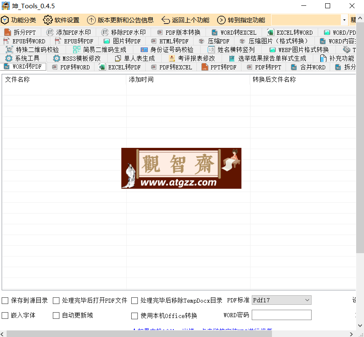Screen dimensions: 364x337
Task: Select the EPUB转PDF tool icon
Action: click(x=58, y=41)
